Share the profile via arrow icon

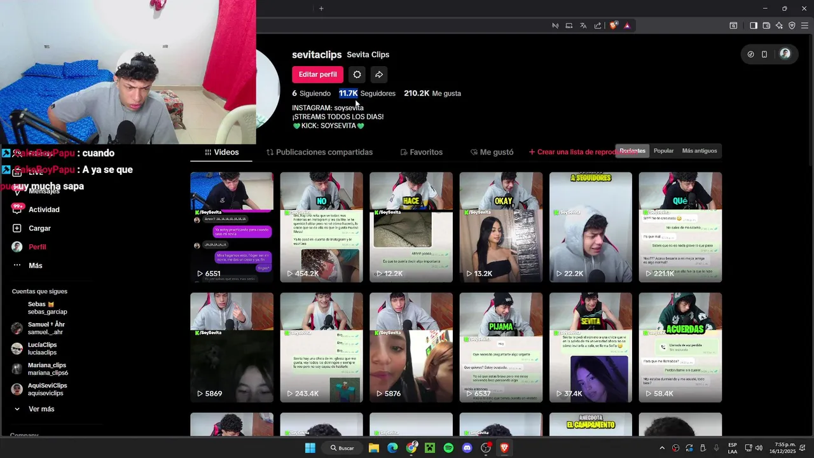pyautogui.click(x=379, y=74)
